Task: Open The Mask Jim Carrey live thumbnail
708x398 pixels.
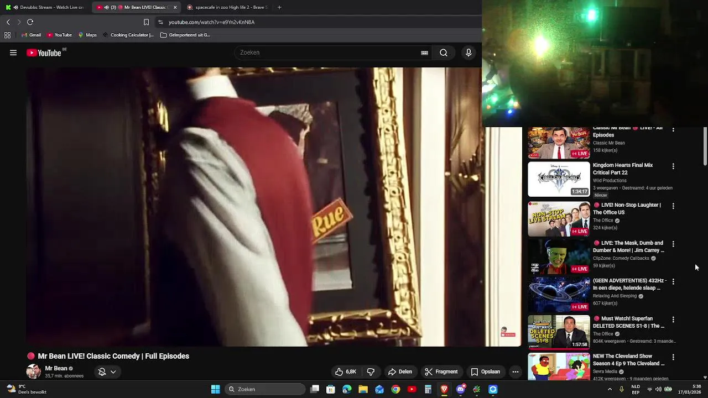Action: 559,256
